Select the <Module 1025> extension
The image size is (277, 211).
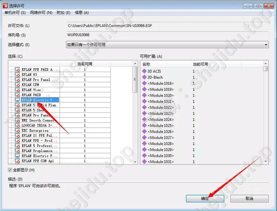pos(161,125)
